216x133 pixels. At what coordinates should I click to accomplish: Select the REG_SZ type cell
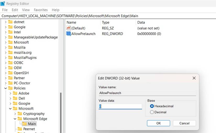tap(108, 28)
